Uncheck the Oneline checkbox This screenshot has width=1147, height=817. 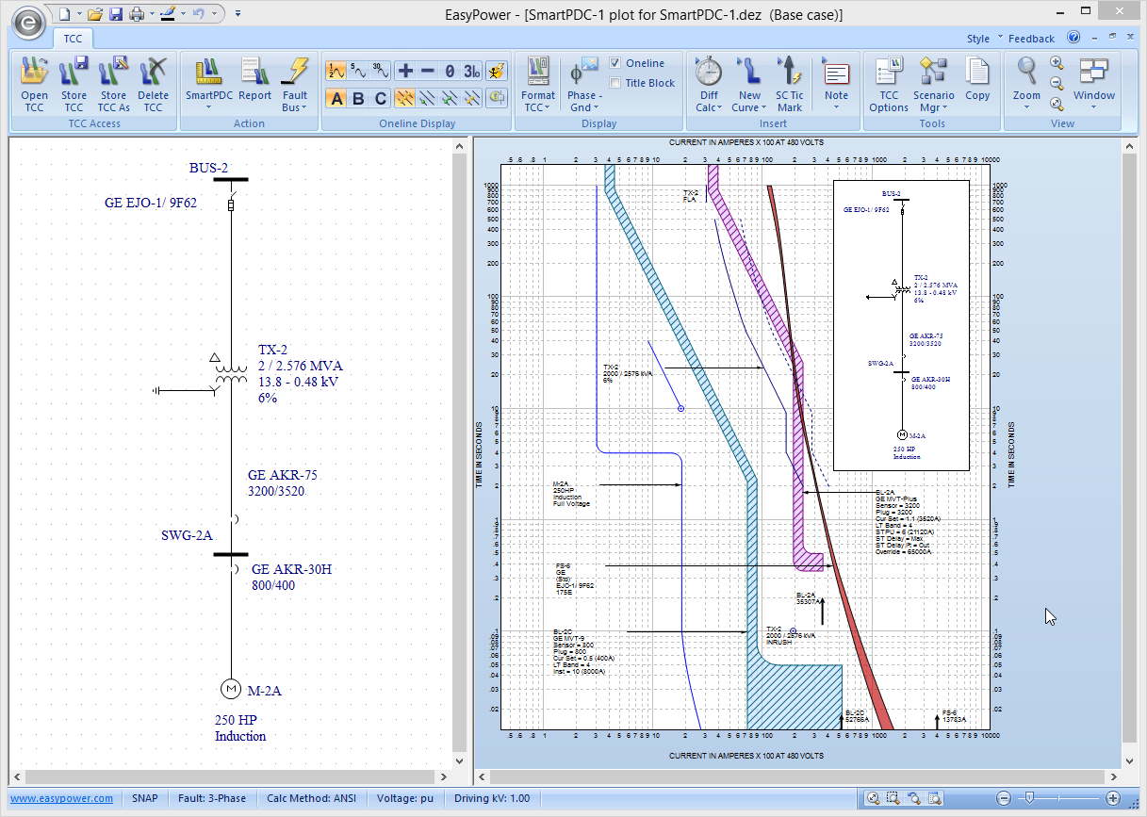(615, 63)
